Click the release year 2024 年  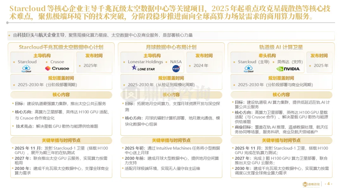(x=201, y=65)
